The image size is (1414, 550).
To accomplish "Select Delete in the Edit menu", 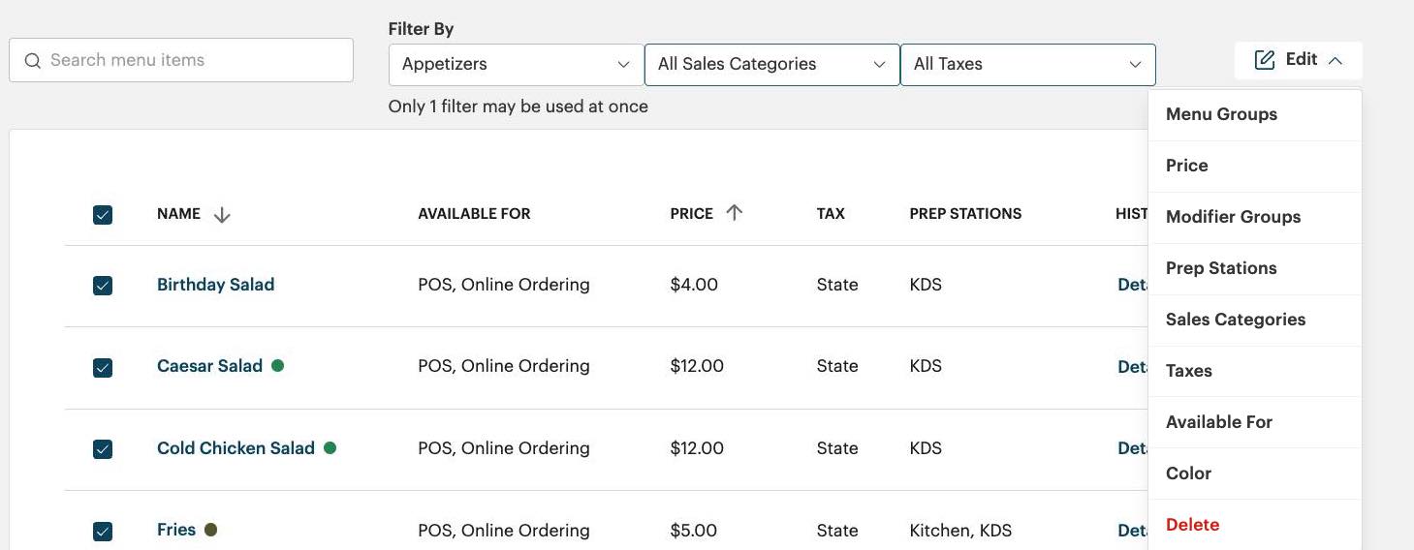I will click(1192, 525).
